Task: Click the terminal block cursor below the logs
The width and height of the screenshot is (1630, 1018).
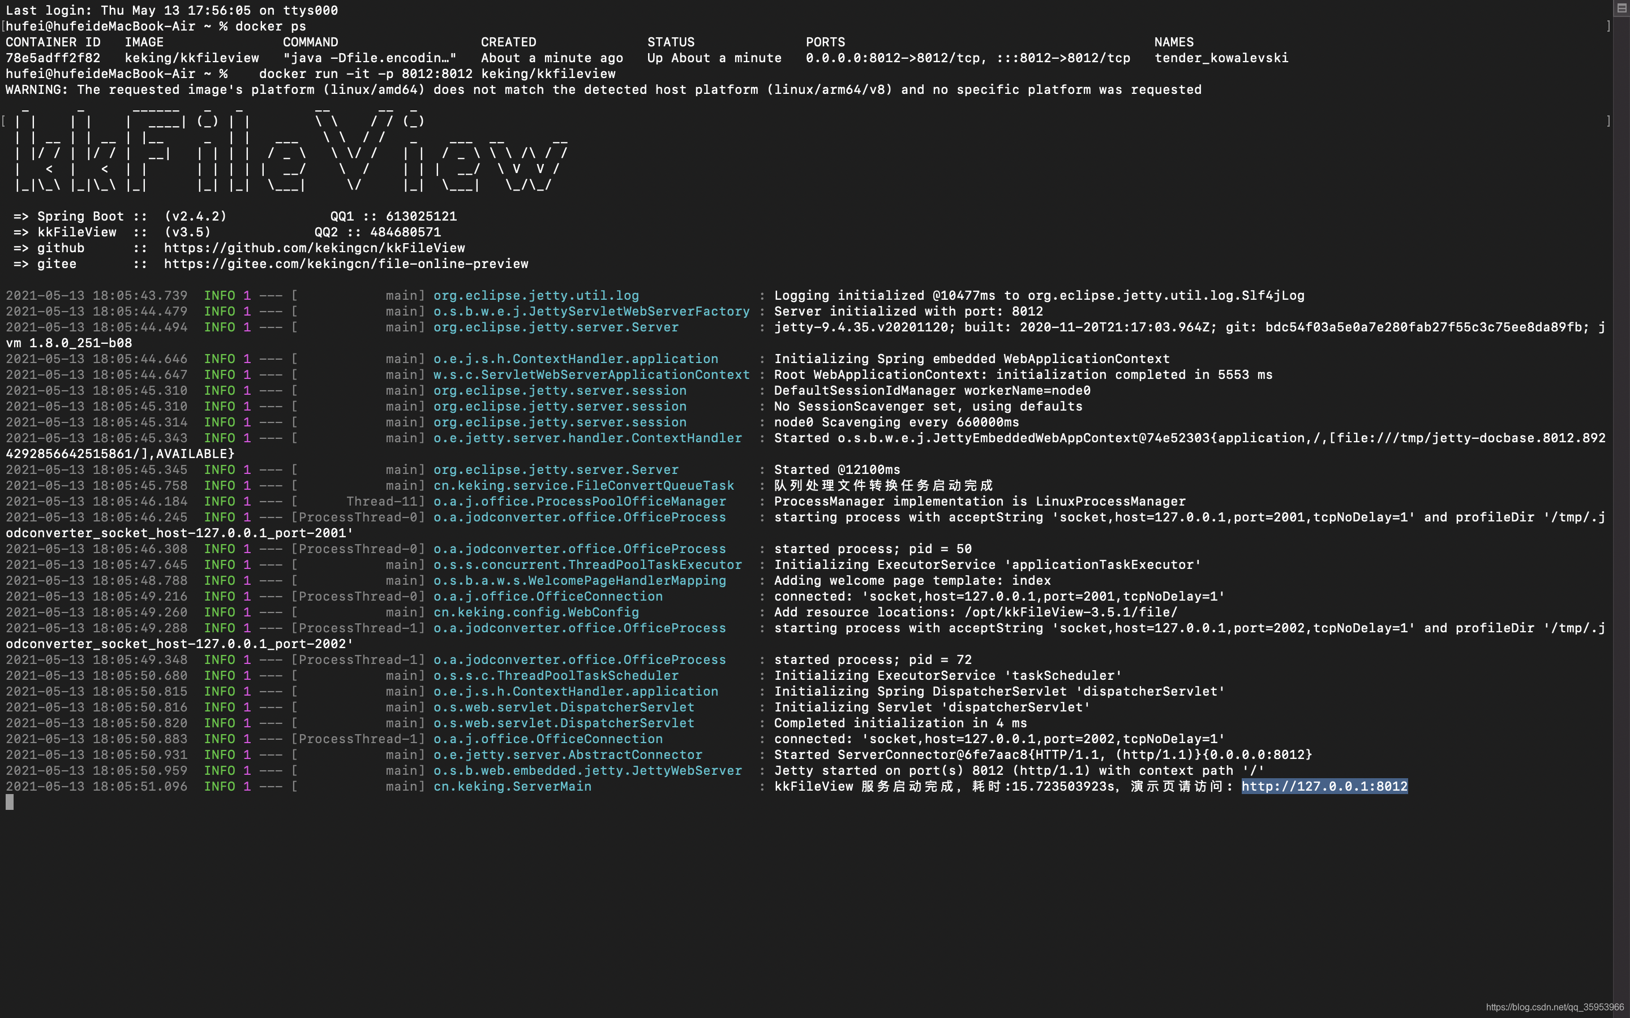Action: [x=10, y=802]
